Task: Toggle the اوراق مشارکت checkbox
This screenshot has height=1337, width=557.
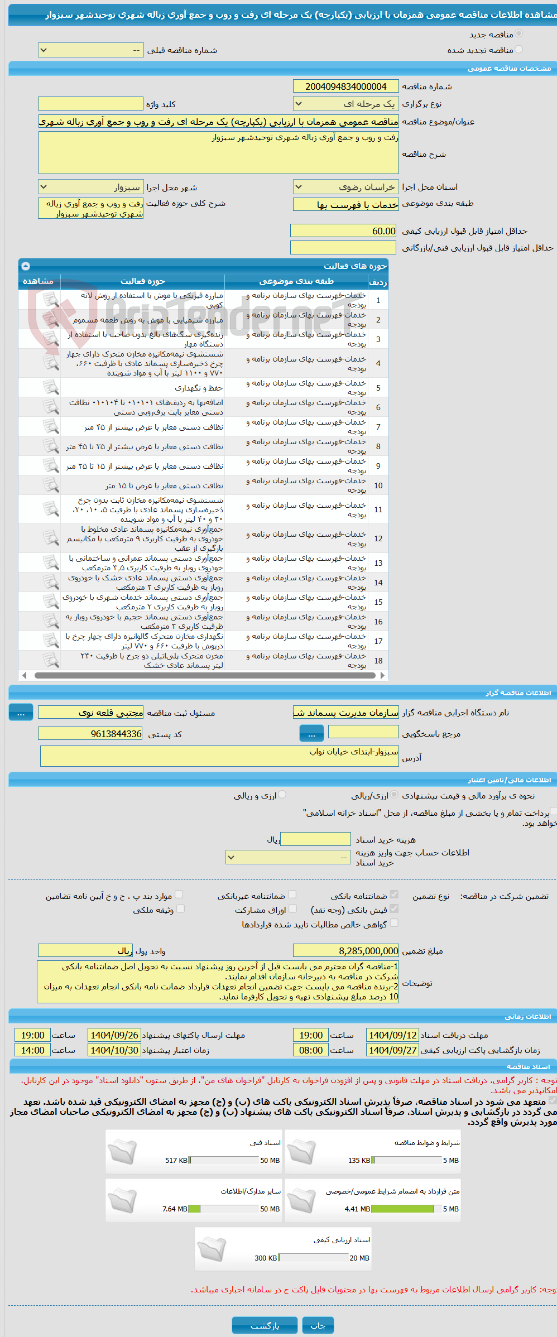Action: pyautogui.click(x=292, y=908)
